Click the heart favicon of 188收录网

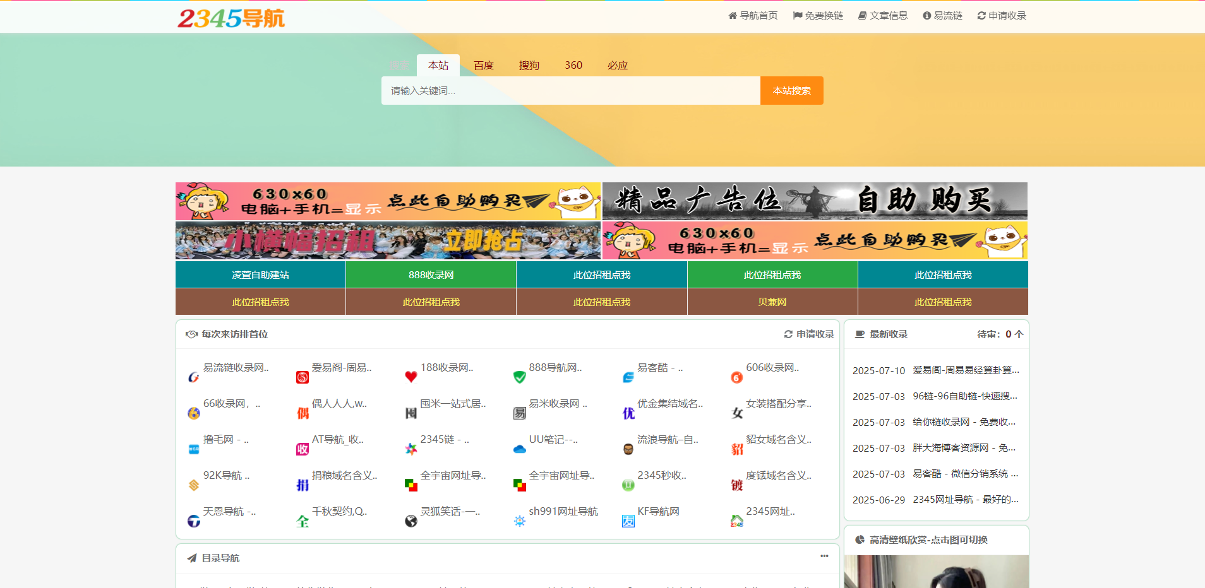pos(411,377)
